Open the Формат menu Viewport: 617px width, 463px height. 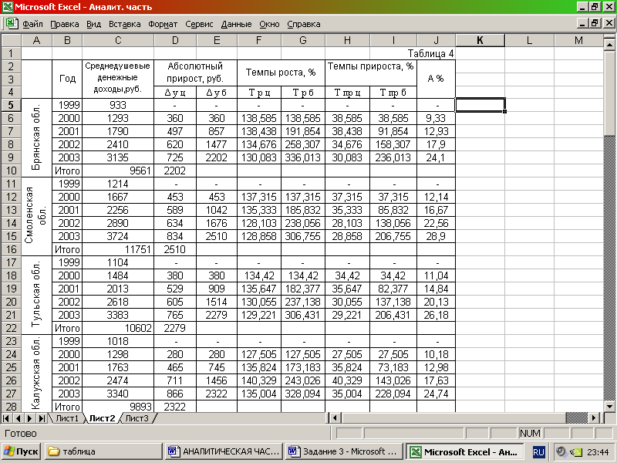click(163, 24)
